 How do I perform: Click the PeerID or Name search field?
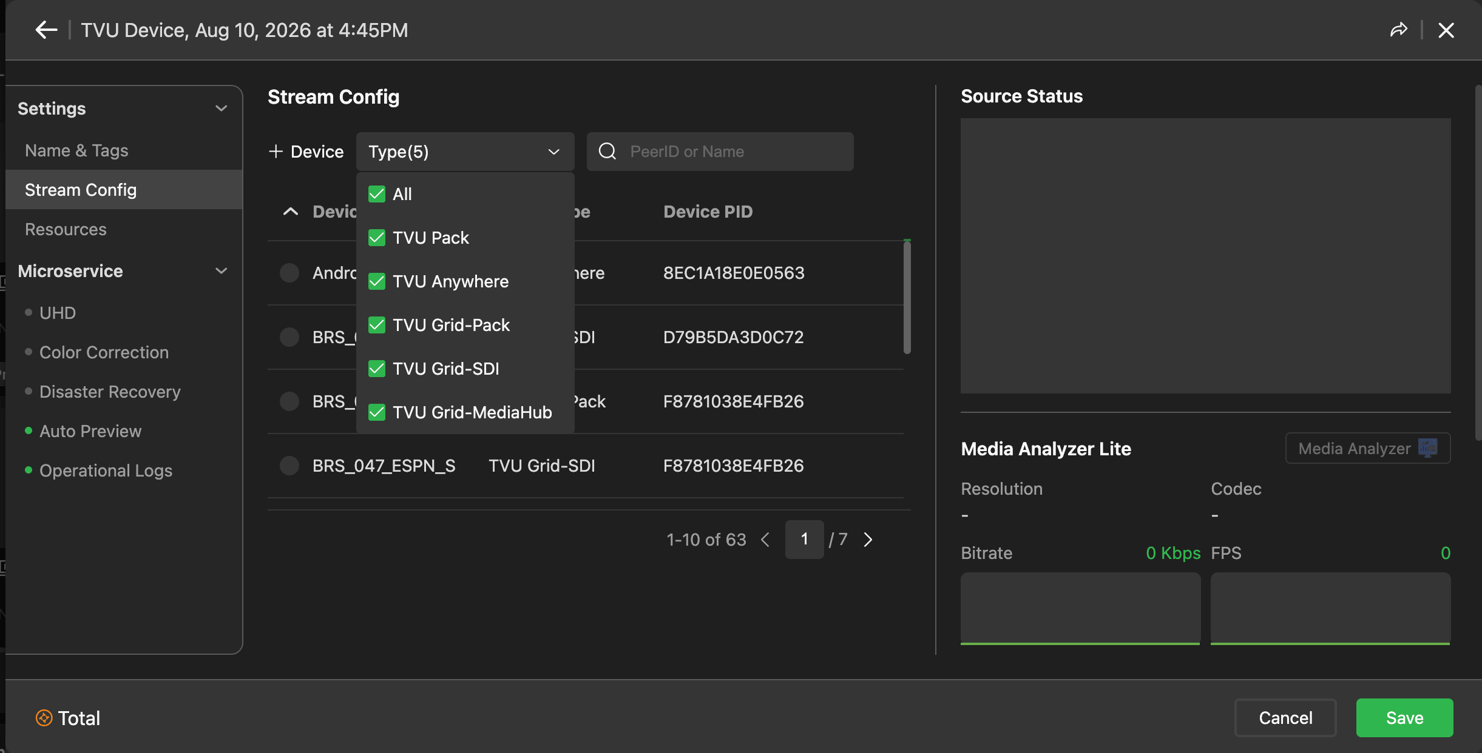pyautogui.click(x=720, y=152)
